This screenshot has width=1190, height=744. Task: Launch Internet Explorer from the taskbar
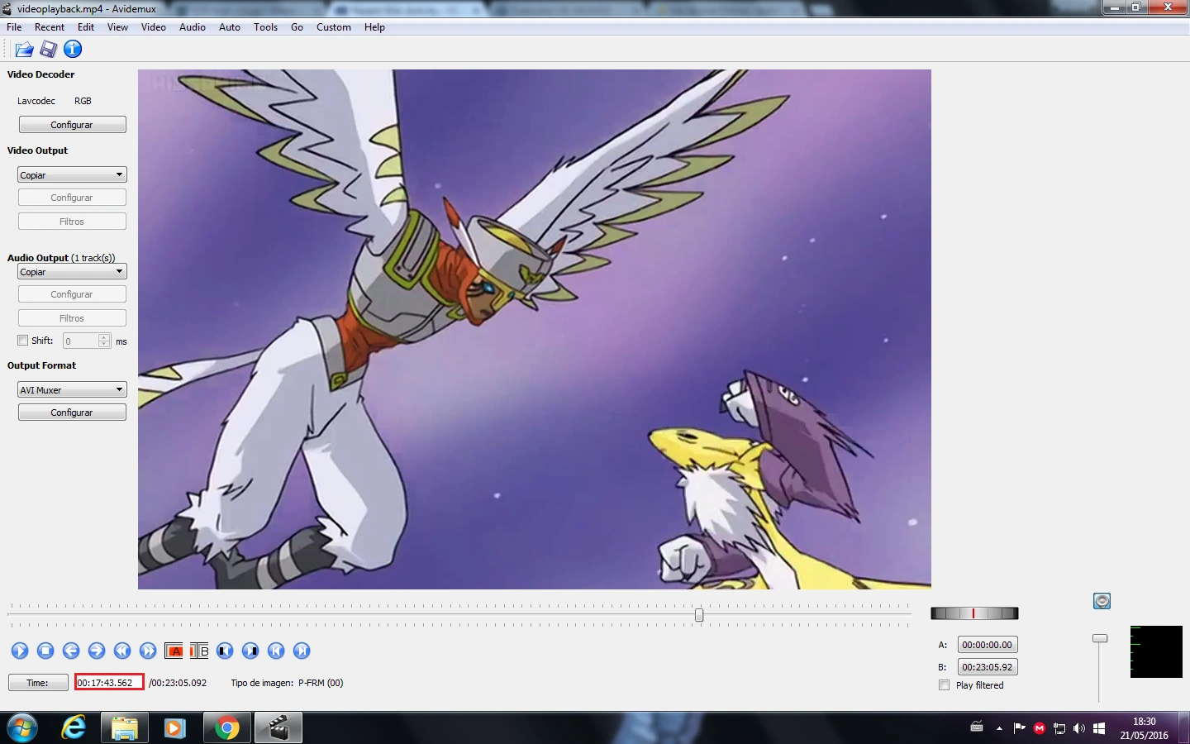tap(74, 727)
